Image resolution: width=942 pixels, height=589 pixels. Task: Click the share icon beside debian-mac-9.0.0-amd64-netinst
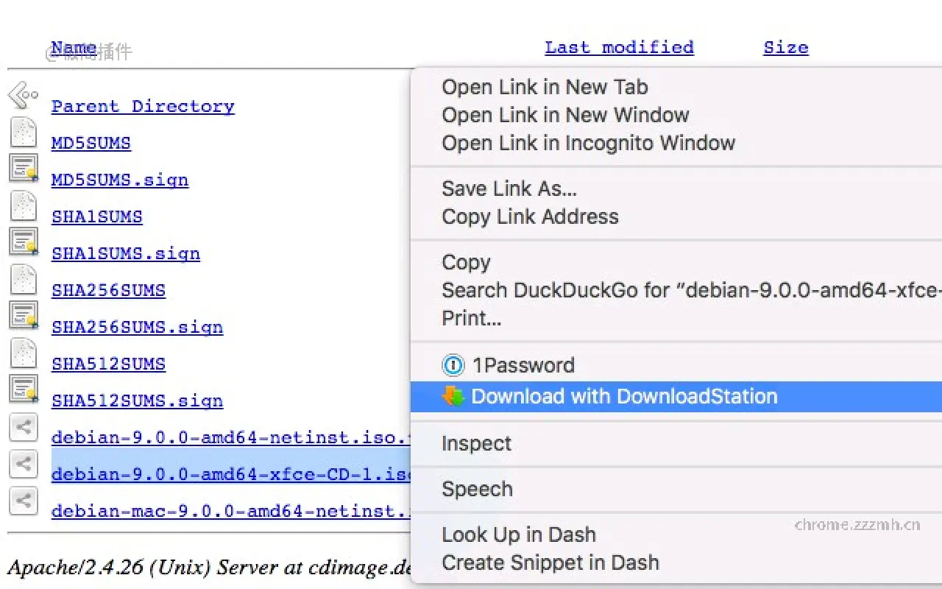[x=22, y=501]
